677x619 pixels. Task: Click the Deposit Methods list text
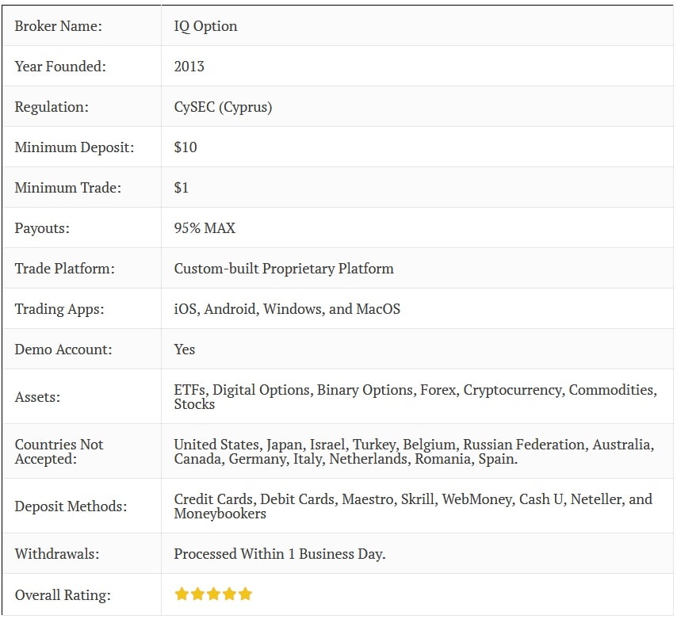point(413,506)
